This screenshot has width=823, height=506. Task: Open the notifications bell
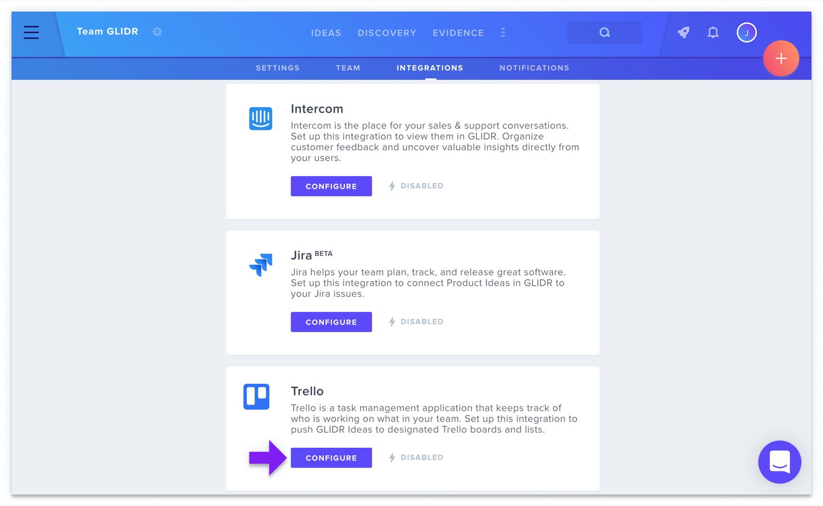pyautogui.click(x=713, y=32)
